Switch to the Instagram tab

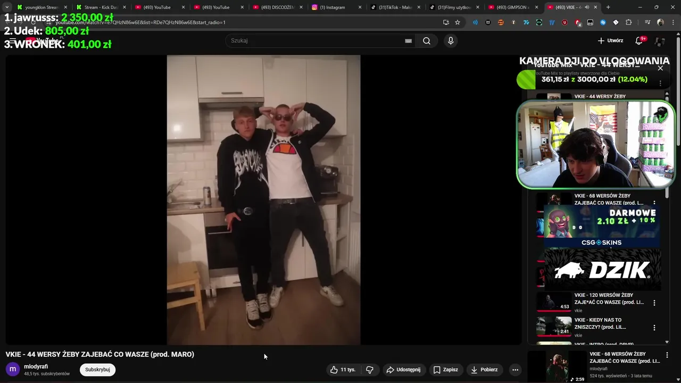335,7
